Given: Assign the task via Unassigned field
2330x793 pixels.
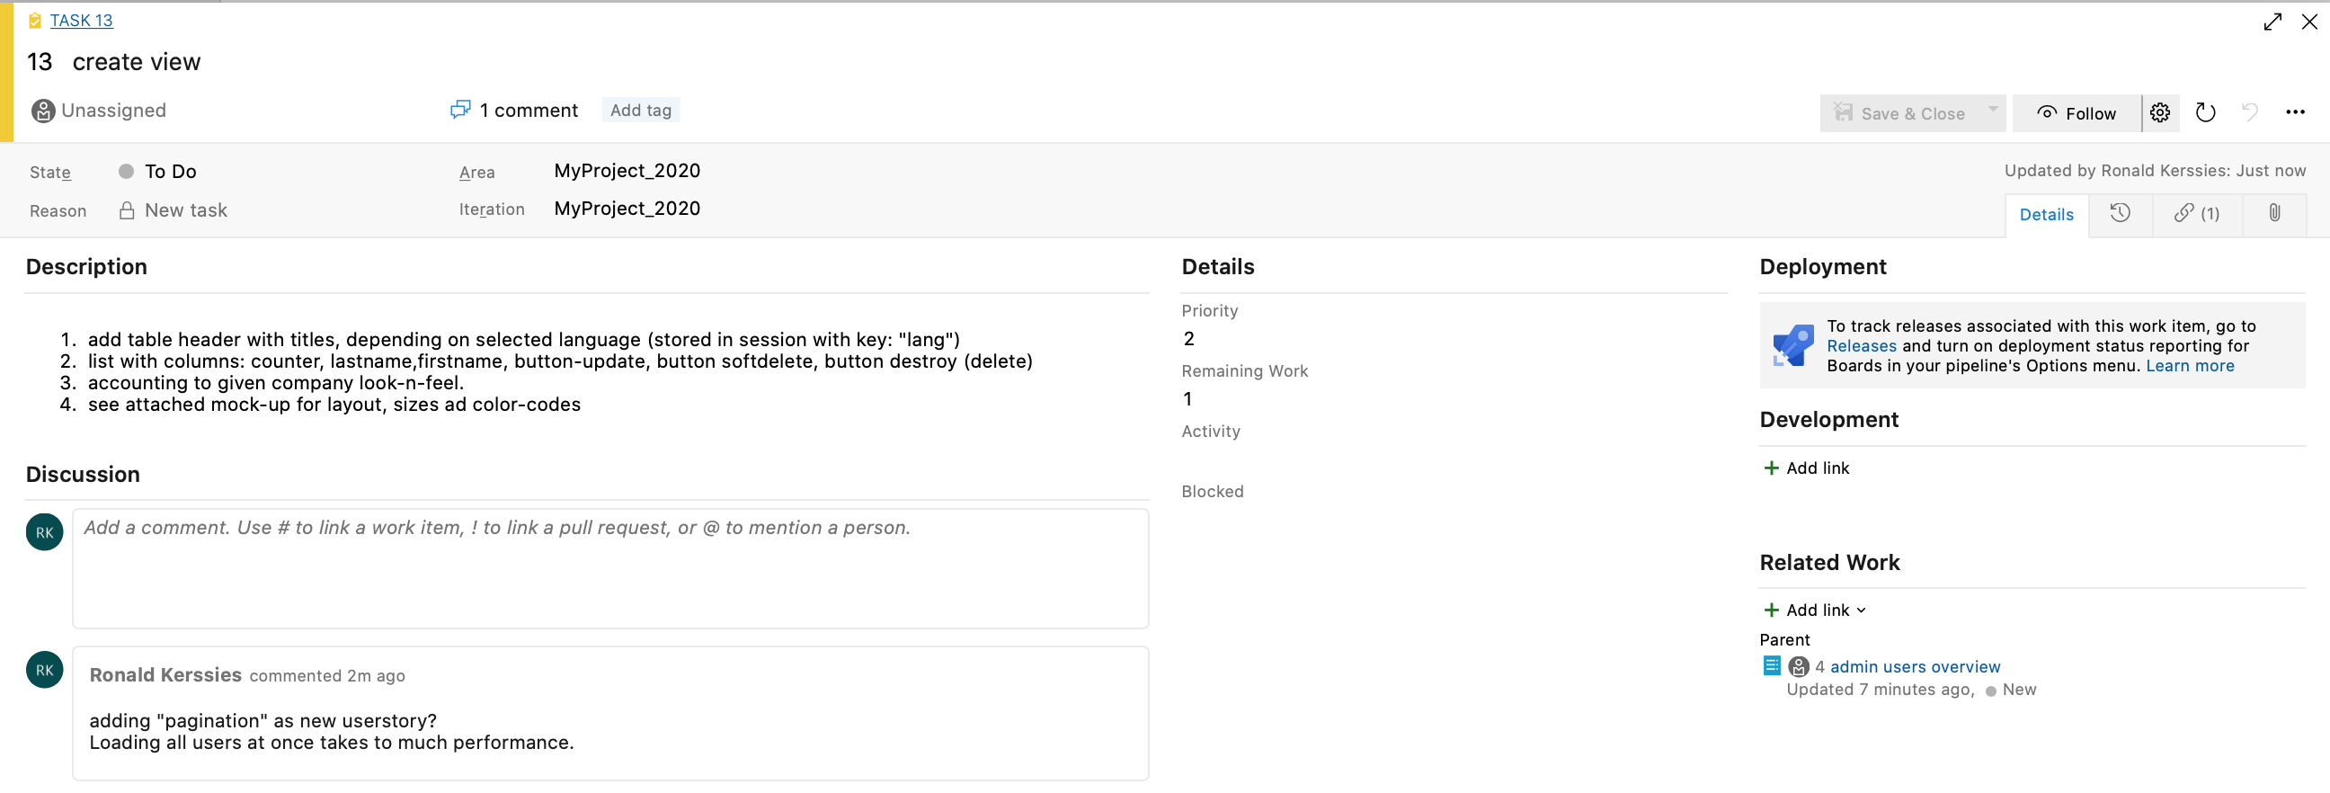Looking at the screenshot, I should click(113, 111).
